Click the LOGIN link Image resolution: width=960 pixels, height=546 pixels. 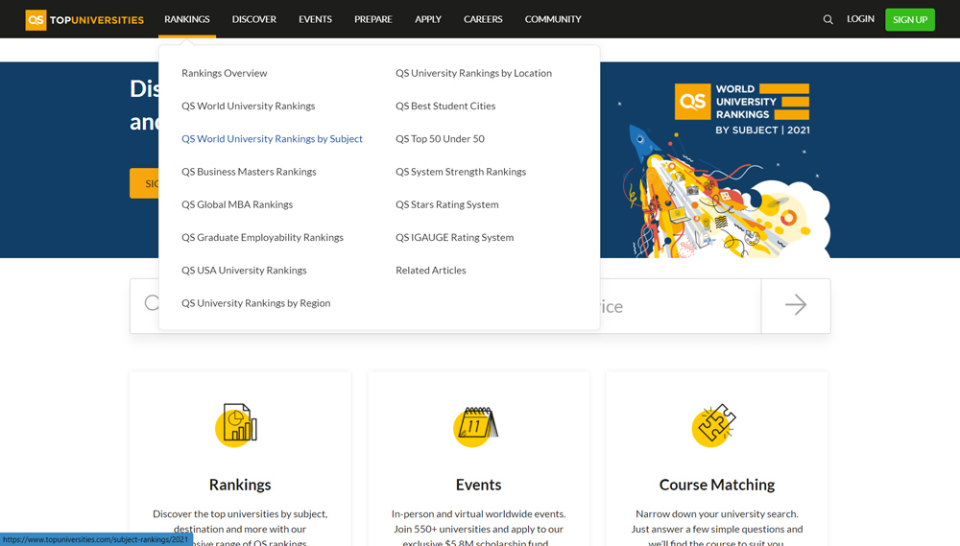tap(860, 19)
